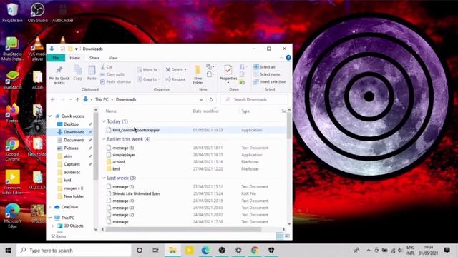
Task: Switch to details view layout icon
Action: (x=280, y=236)
